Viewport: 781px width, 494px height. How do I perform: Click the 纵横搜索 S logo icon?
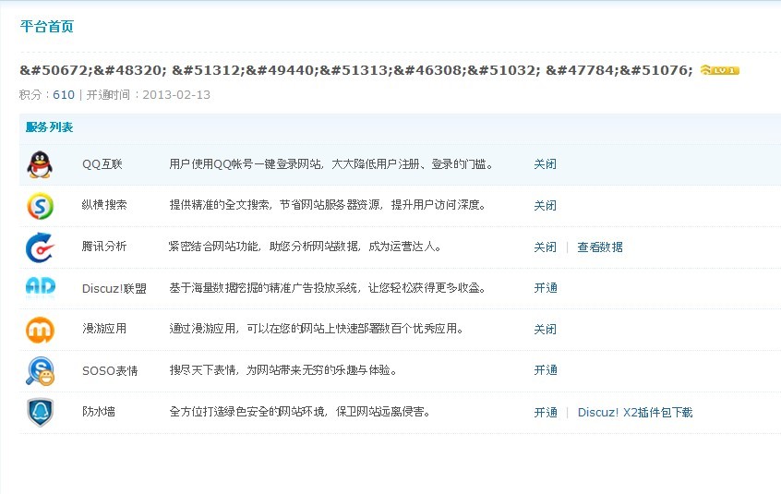click(40, 206)
